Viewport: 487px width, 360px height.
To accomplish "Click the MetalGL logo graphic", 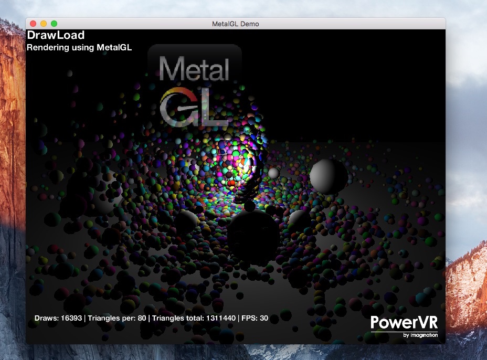I will 195,87.
